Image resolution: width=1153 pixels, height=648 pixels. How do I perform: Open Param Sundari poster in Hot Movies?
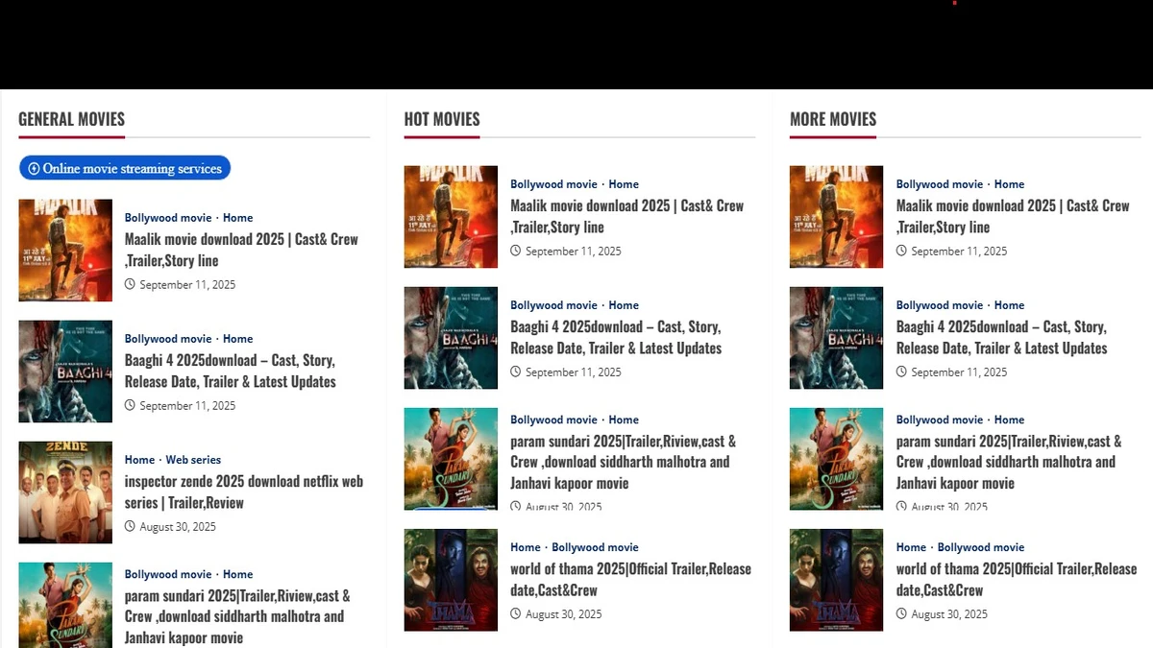tap(451, 459)
